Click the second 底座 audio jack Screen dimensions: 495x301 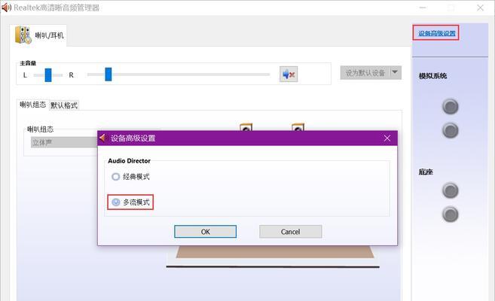pyautogui.click(x=451, y=214)
